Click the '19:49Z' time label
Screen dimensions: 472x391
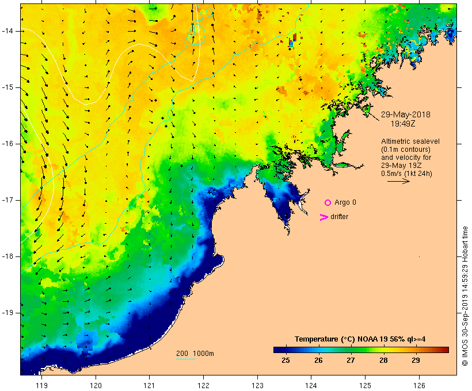[403, 124]
